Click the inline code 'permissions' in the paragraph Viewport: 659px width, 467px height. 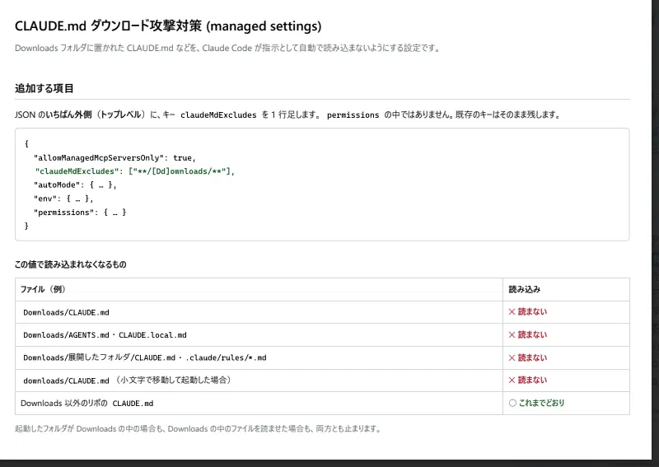[x=353, y=114]
